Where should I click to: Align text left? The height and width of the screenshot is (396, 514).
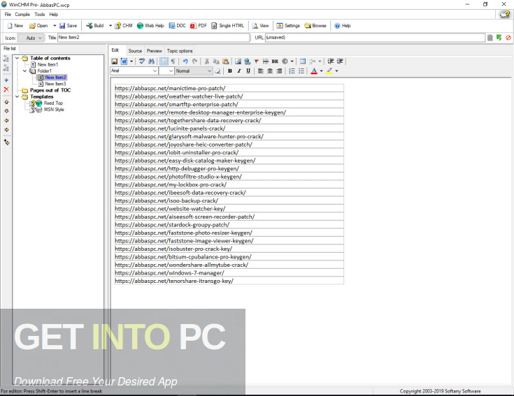[261, 71]
